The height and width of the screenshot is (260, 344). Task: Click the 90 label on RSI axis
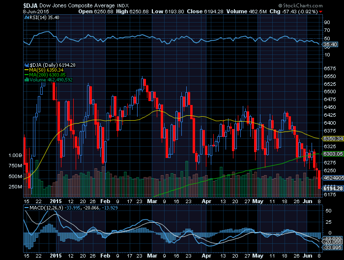coord(327,23)
